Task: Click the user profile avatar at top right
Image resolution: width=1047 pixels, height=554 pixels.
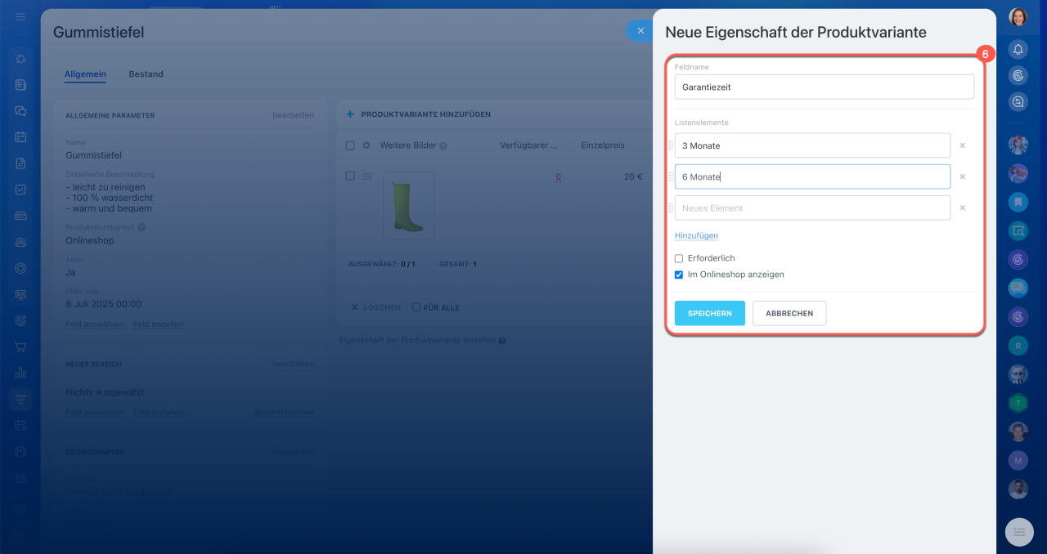Action: click(x=1018, y=17)
